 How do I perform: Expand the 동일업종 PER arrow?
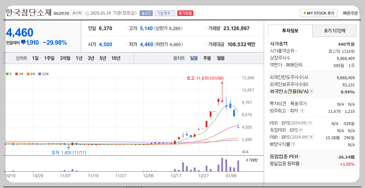[300, 157]
